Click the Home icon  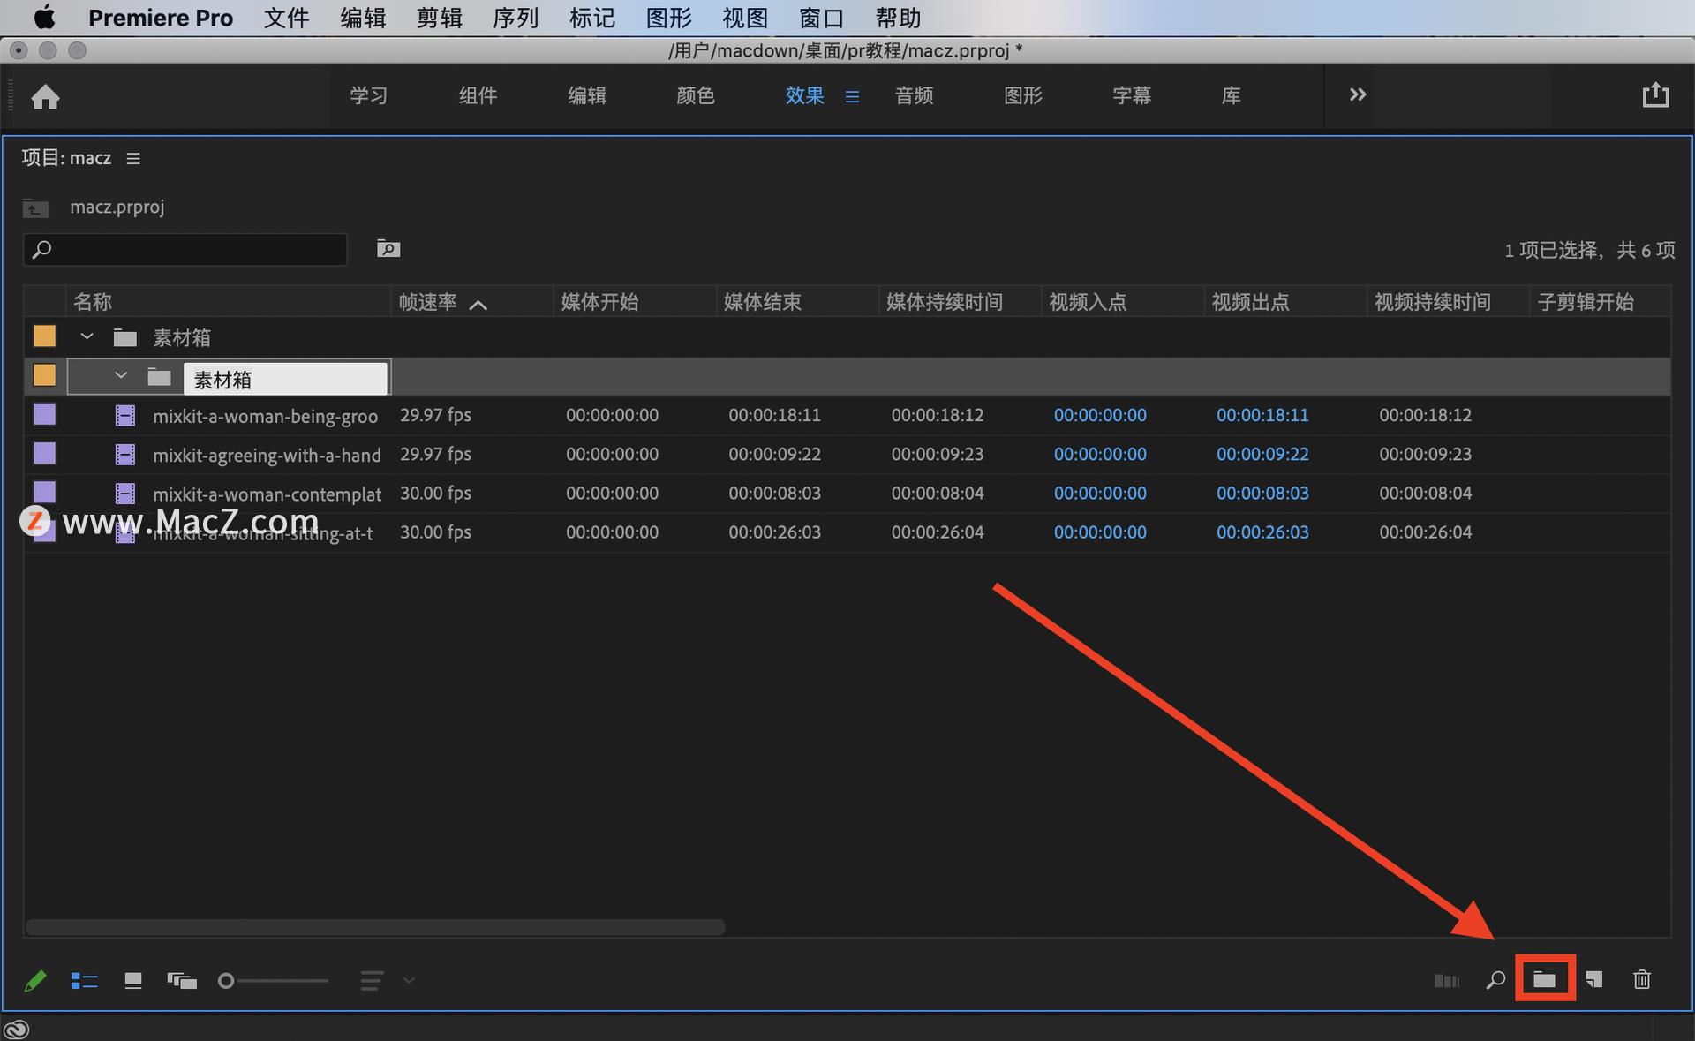pyautogui.click(x=45, y=96)
